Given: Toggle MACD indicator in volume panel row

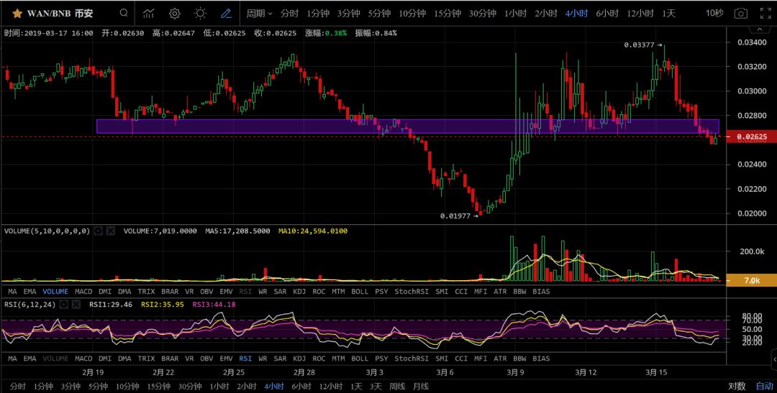Looking at the screenshot, I should 83,291.
